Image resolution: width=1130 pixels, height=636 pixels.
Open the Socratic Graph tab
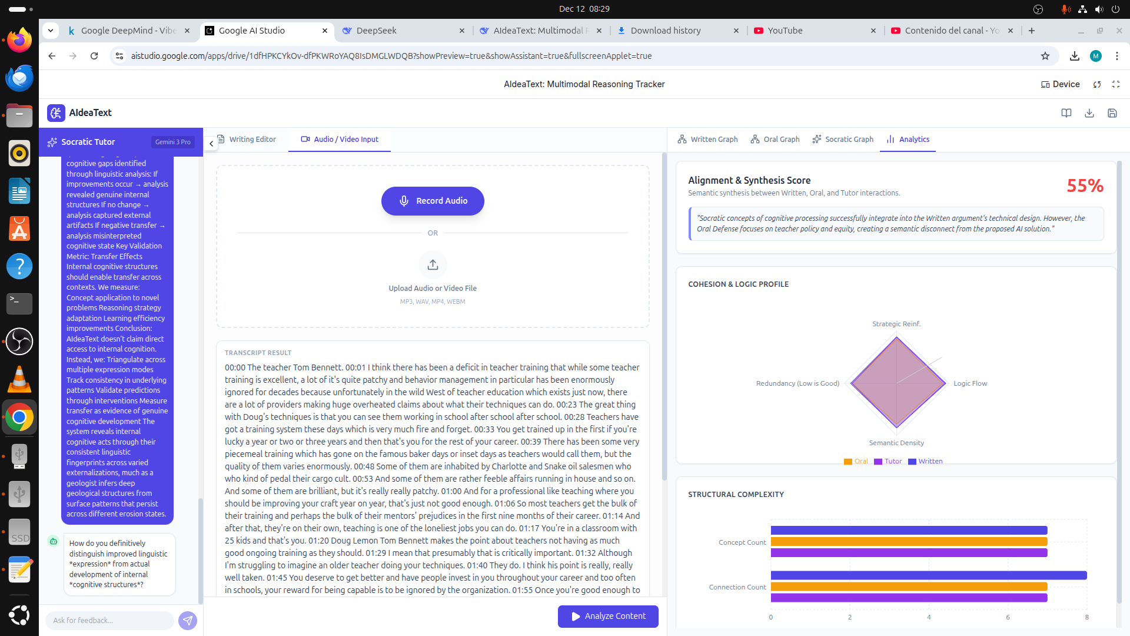pyautogui.click(x=843, y=140)
